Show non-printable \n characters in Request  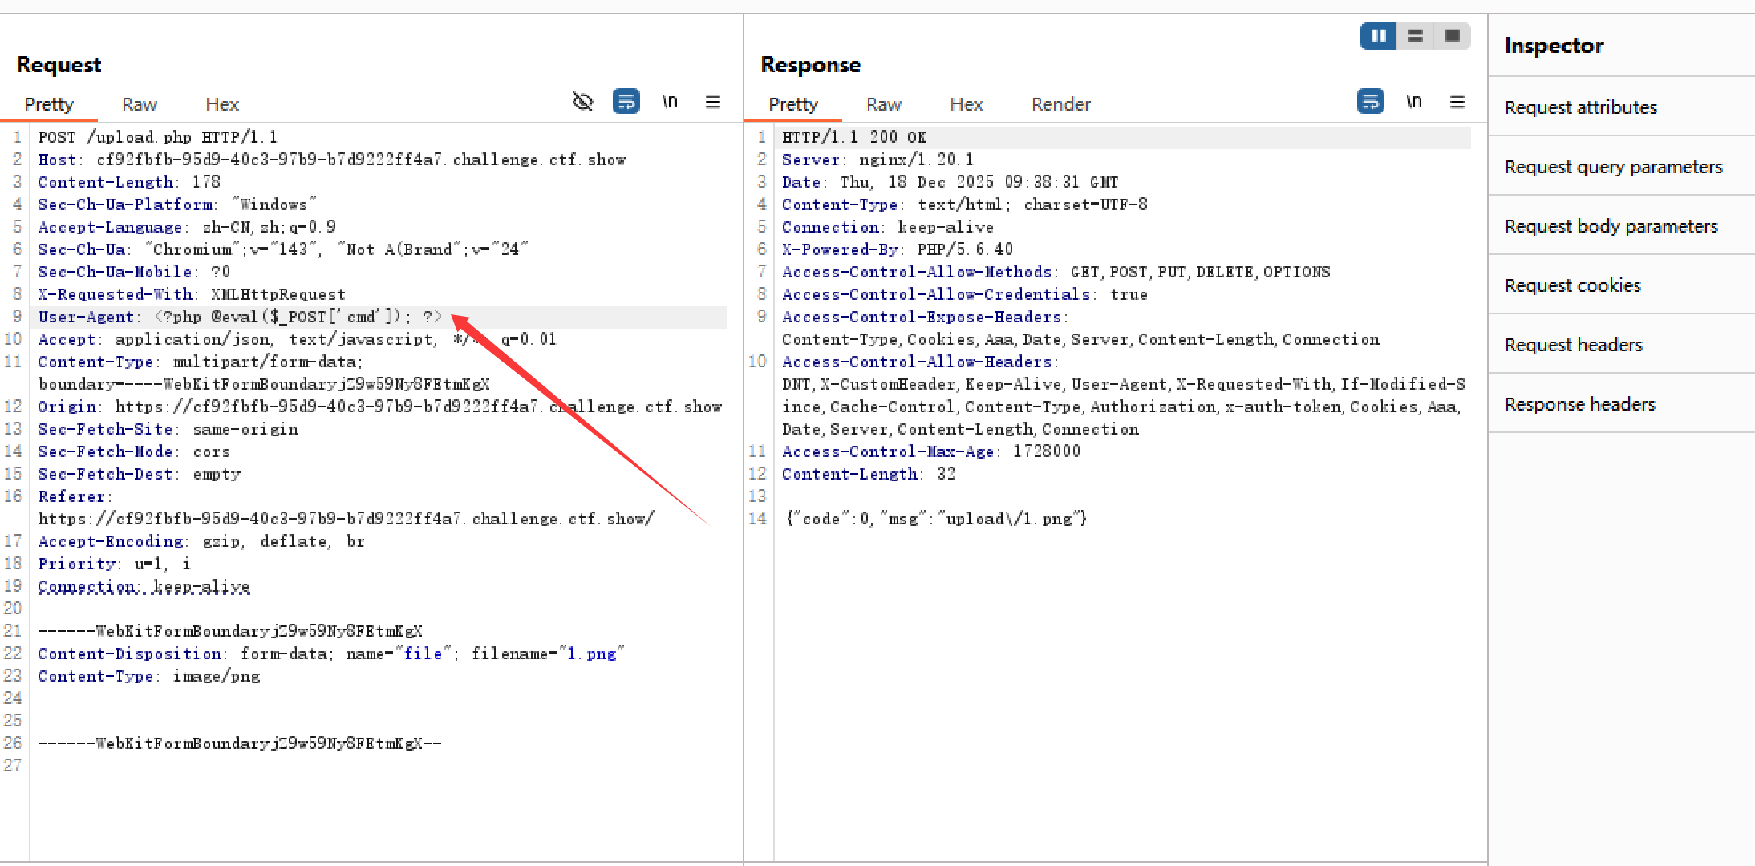[x=670, y=102]
